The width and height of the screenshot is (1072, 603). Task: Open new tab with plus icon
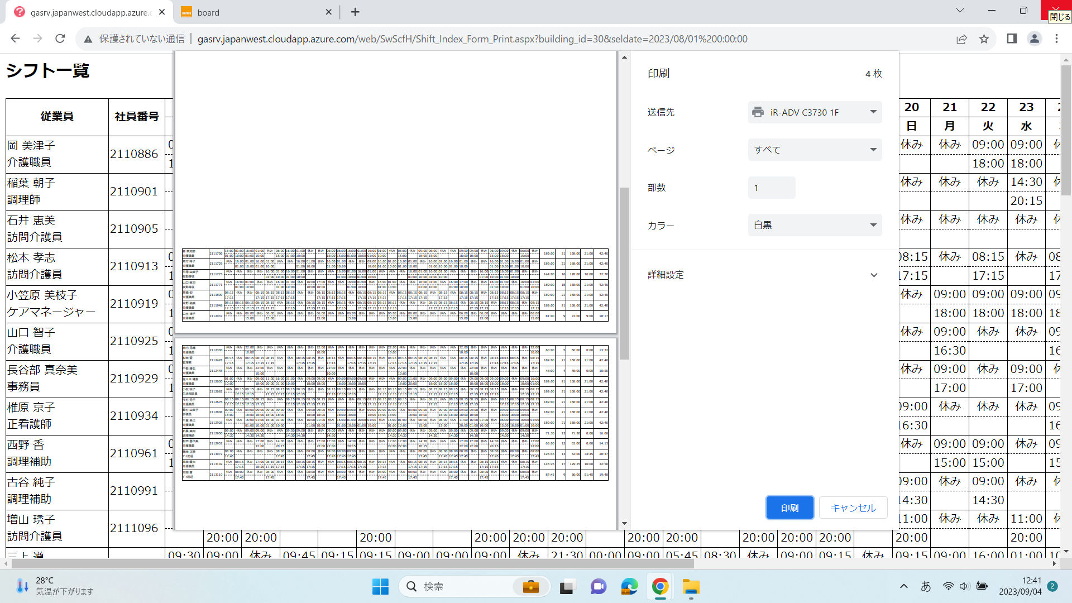(x=355, y=12)
